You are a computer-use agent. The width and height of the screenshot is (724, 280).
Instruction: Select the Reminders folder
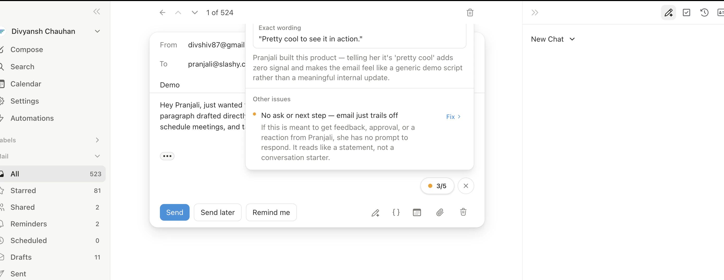click(x=52, y=224)
